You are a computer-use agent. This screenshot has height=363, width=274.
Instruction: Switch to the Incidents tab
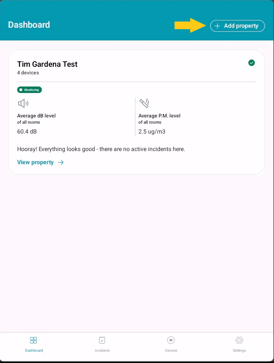point(102,345)
